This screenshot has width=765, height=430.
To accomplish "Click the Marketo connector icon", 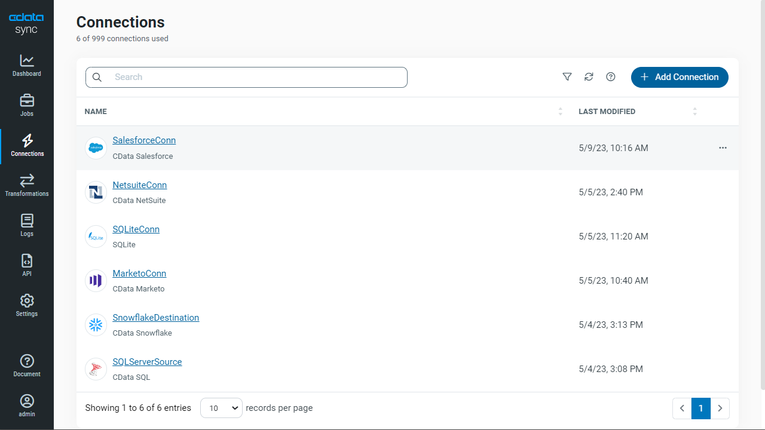I will pos(96,281).
